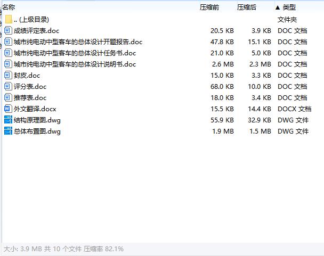Screen dimensions: 324x256
Task: Click the Word icon next to 封皮.doc
Action: [x=8, y=76]
